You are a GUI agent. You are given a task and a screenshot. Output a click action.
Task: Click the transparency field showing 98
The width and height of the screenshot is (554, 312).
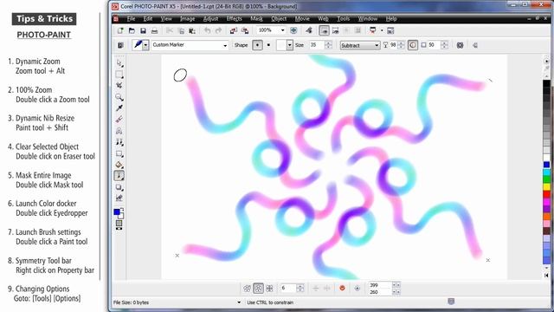pos(393,45)
